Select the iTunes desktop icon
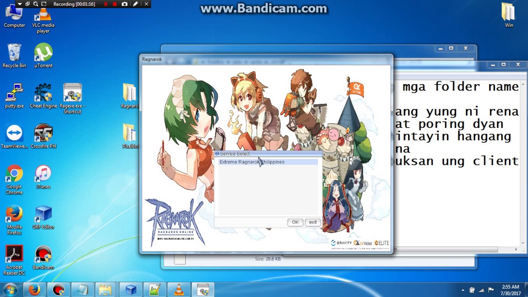The height and width of the screenshot is (297, 528). click(43, 177)
